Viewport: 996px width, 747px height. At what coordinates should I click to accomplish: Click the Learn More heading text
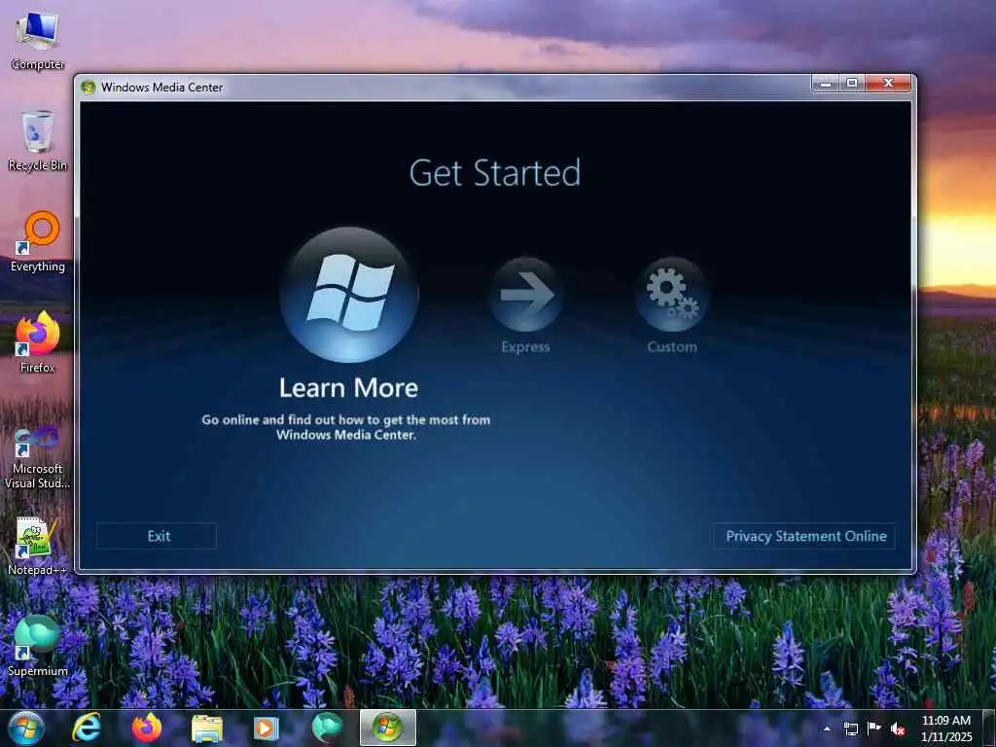click(349, 387)
